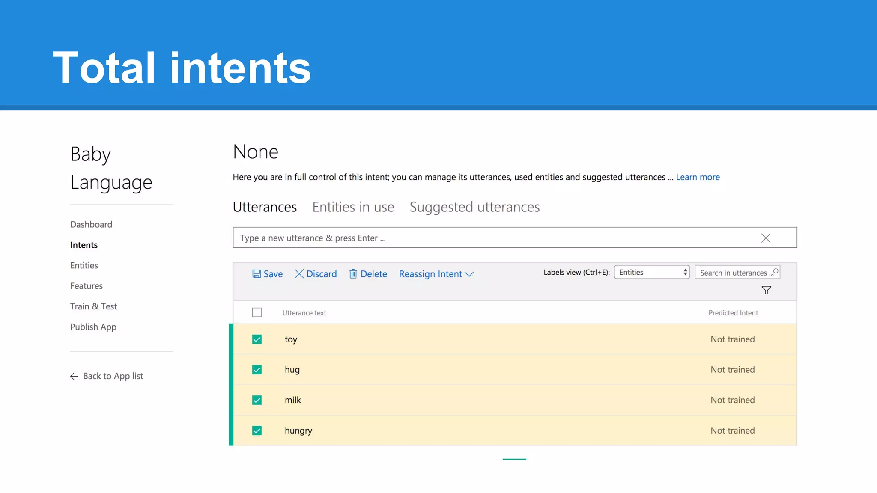Switch to the Entities in use tab
Image resolution: width=877 pixels, height=493 pixels.
pos(353,207)
